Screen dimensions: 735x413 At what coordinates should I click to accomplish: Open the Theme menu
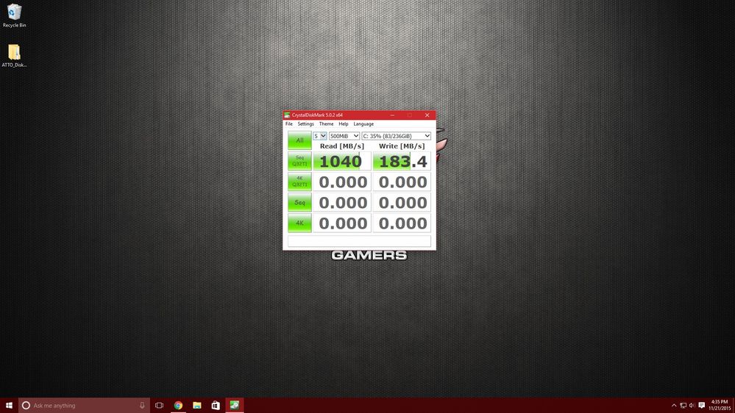(x=326, y=124)
